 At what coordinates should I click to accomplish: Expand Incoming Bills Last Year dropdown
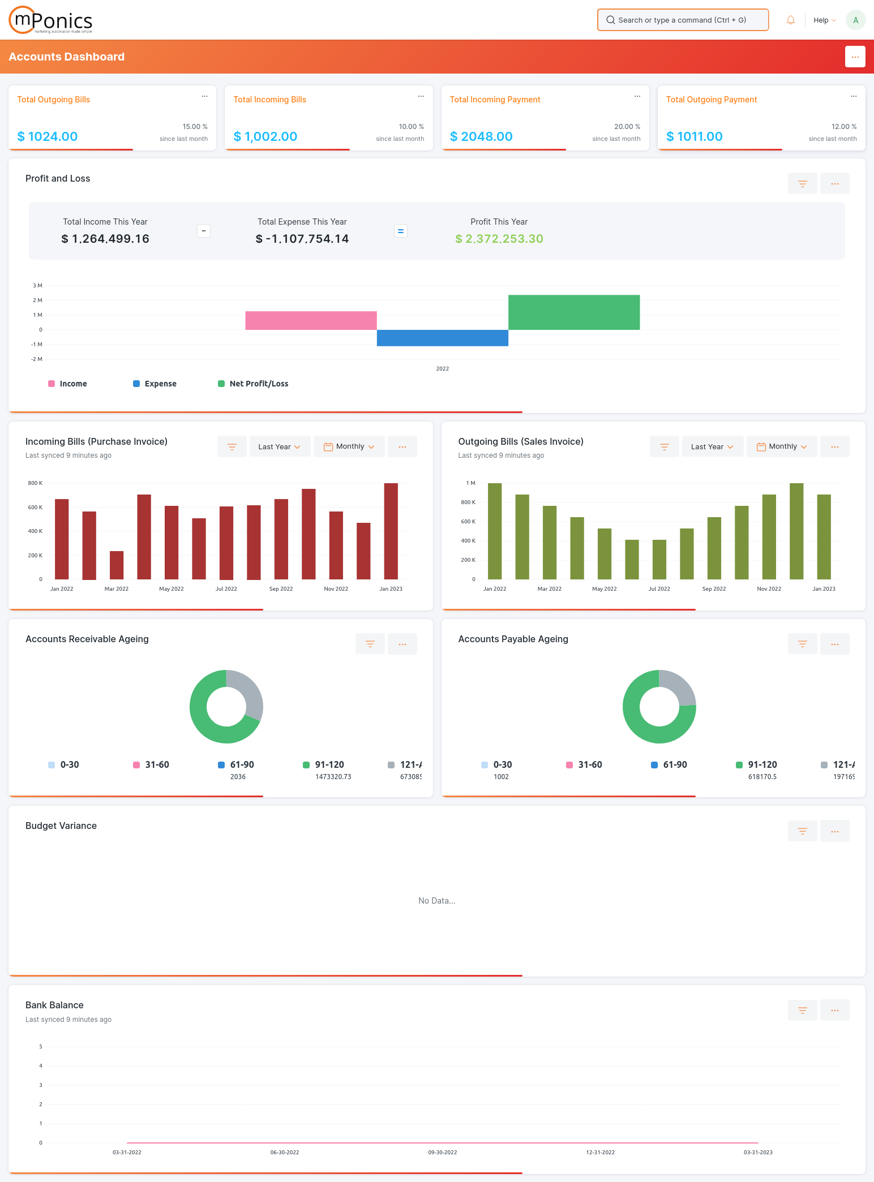pyautogui.click(x=280, y=447)
